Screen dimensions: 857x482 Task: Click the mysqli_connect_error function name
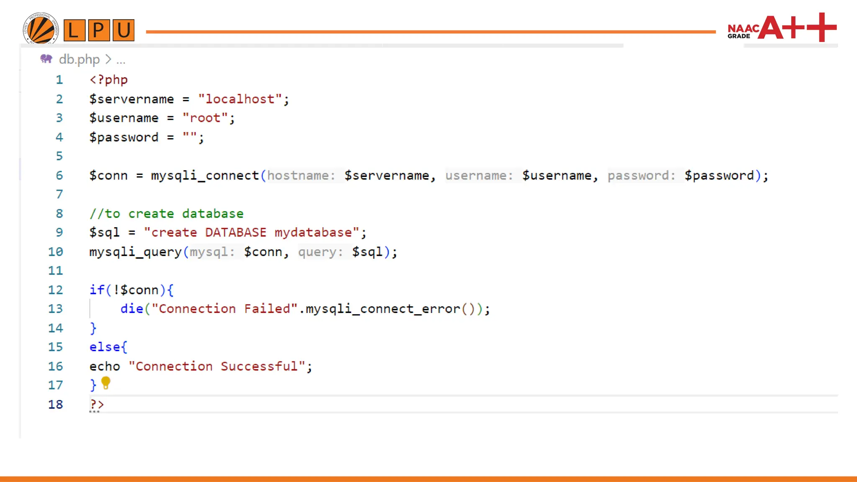coord(382,309)
